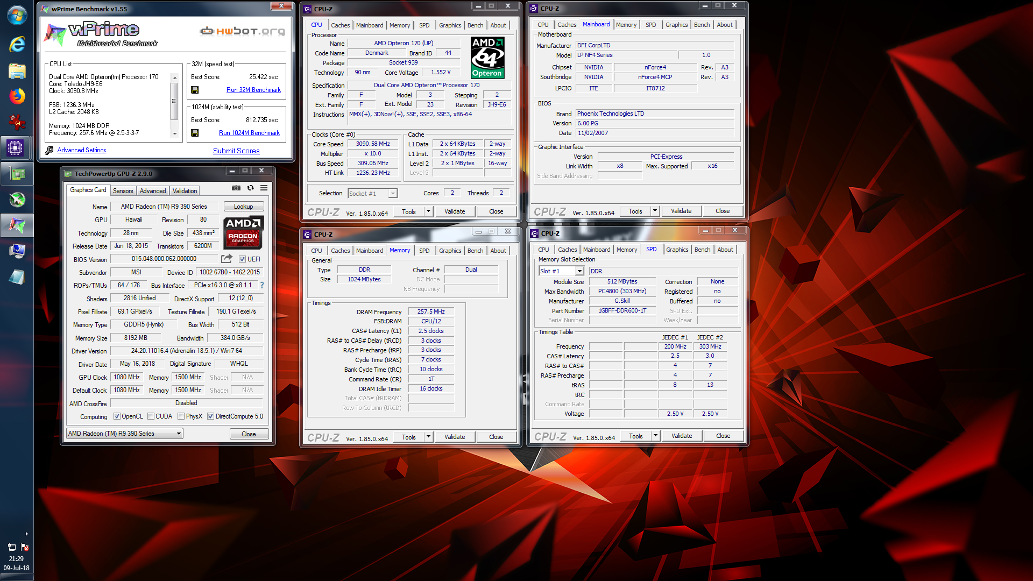
Task: Click the BIOS export share icon in GPU-Z
Action: click(227, 259)
